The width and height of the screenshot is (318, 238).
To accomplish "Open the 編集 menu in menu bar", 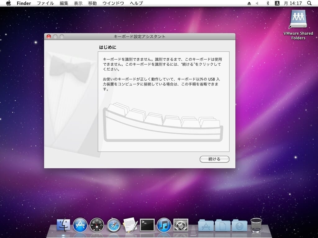I will pos(64,3).
